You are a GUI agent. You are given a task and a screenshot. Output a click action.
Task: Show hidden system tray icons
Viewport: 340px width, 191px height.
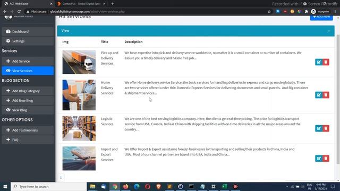[x=287, y=186]
